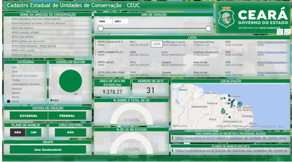Check RPPN SÍTIO LAGOA in the name list
This screenshot has width=292, height=162.
tap(8, 51)
